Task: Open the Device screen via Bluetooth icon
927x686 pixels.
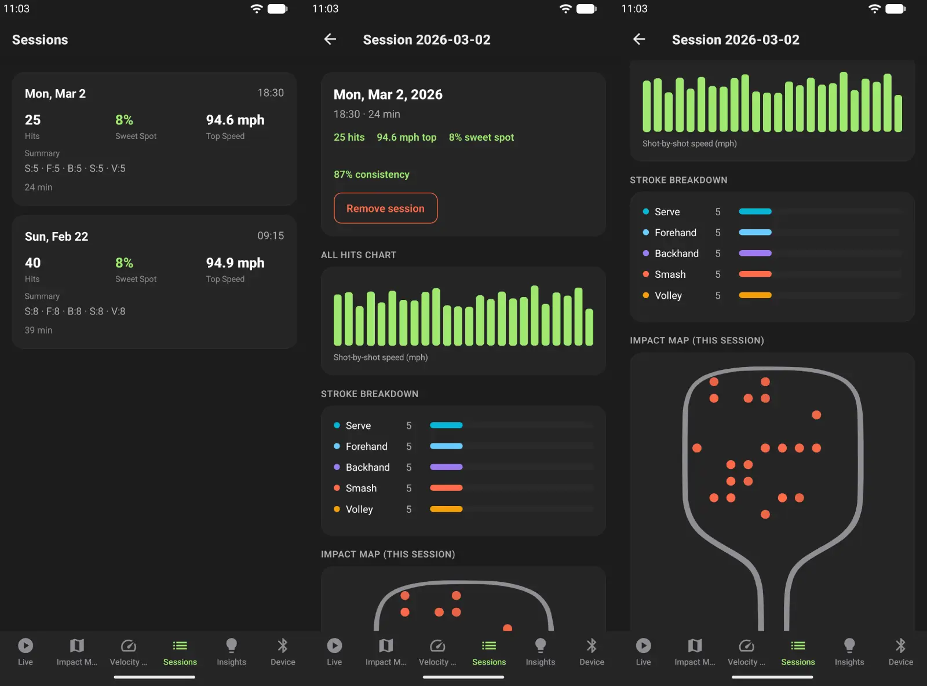Action: pos(282,645)
